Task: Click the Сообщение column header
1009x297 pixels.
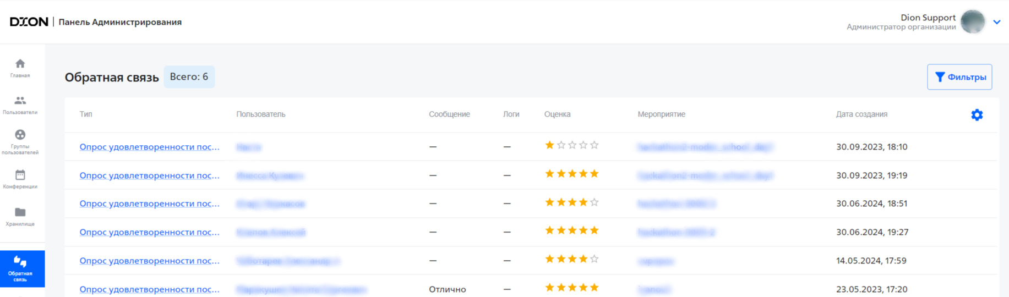Action: point(449,114)
